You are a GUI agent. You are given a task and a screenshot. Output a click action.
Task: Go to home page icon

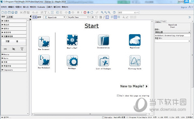(x=70, y=12)
